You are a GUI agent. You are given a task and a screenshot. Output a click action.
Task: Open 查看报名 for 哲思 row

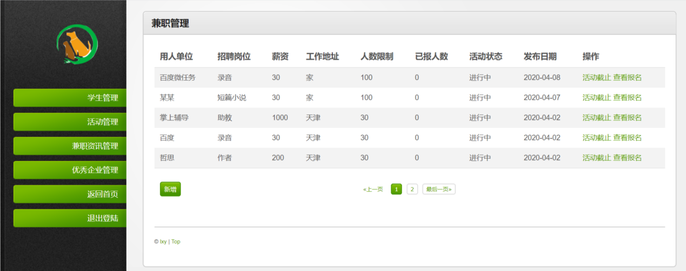(x=627, y=158)
